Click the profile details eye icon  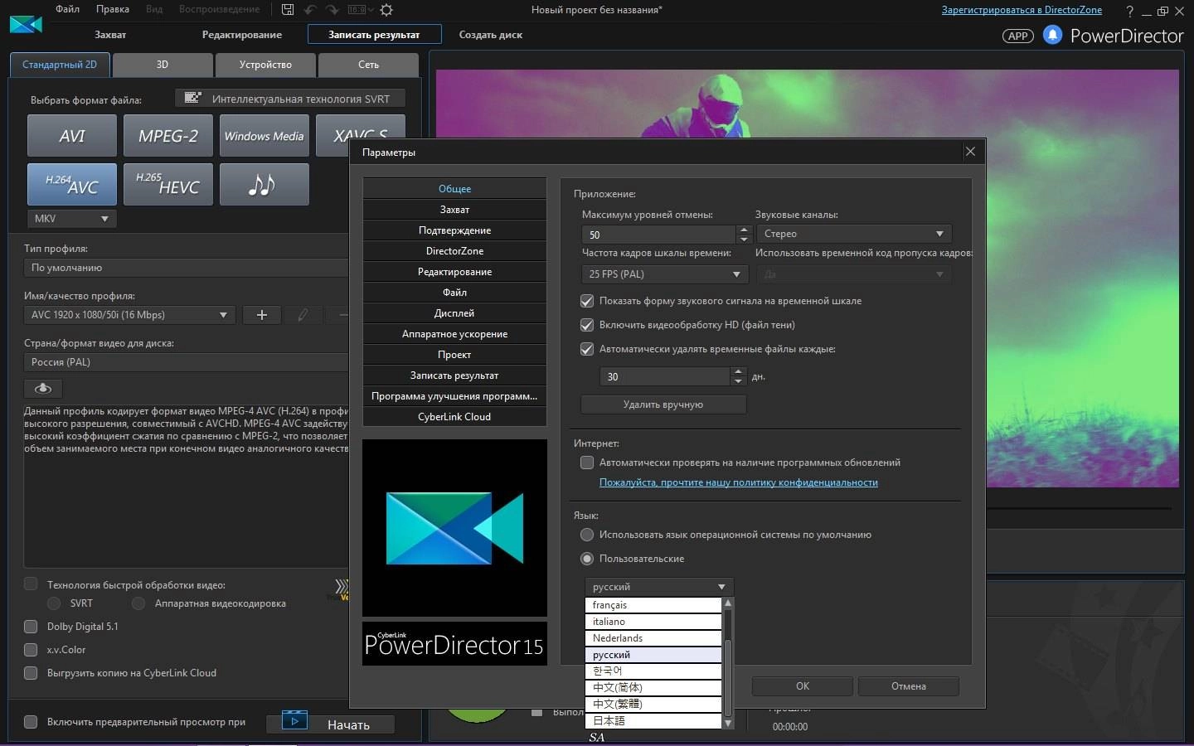tap(43, 388)
